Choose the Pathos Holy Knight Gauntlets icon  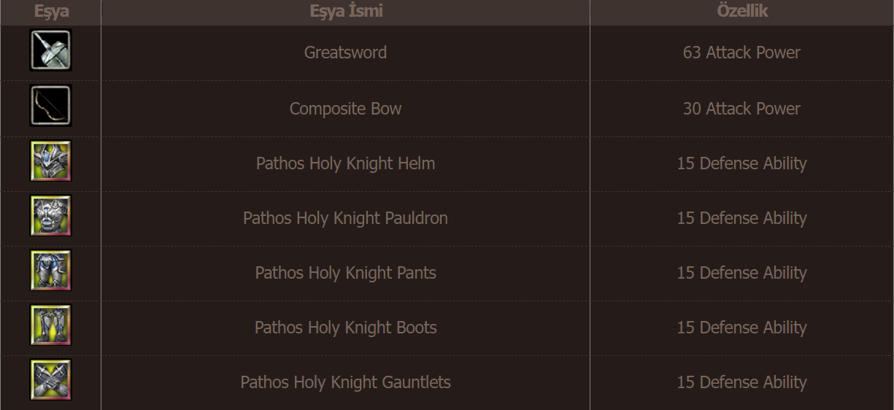click(x=50, y=380)
